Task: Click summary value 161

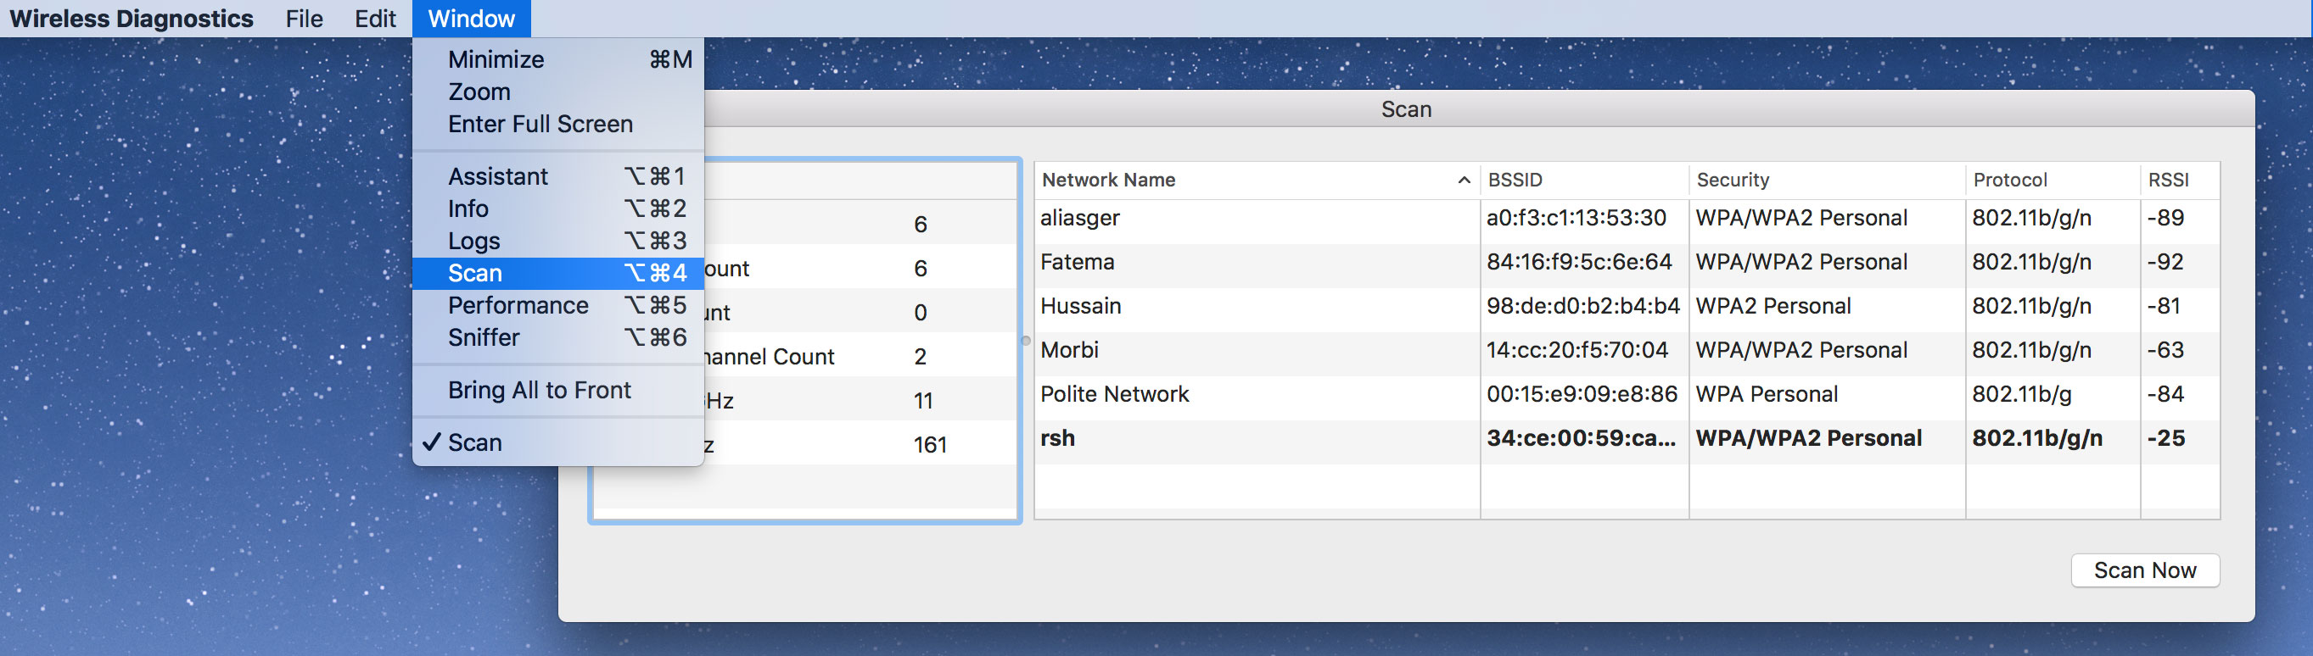Action: pos(929,445)
